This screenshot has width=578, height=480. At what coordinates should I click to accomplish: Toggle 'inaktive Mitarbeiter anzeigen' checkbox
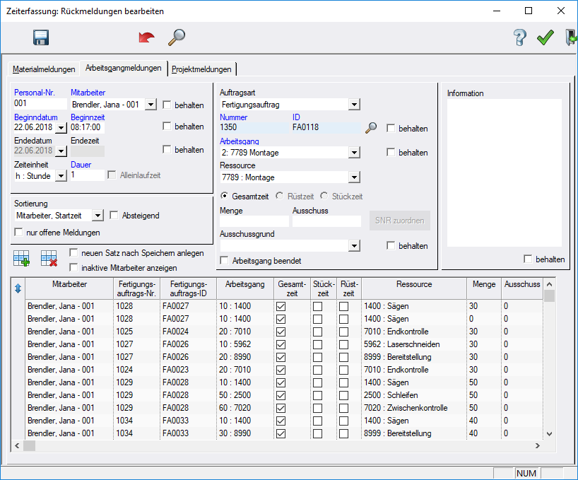click(74, 267)
